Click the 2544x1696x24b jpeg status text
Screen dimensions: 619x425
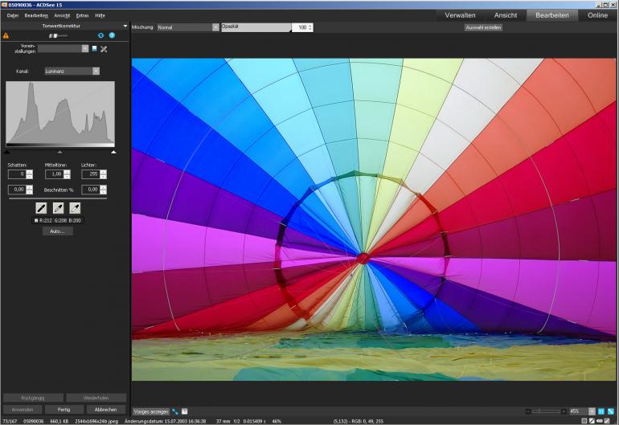(97, 421)
